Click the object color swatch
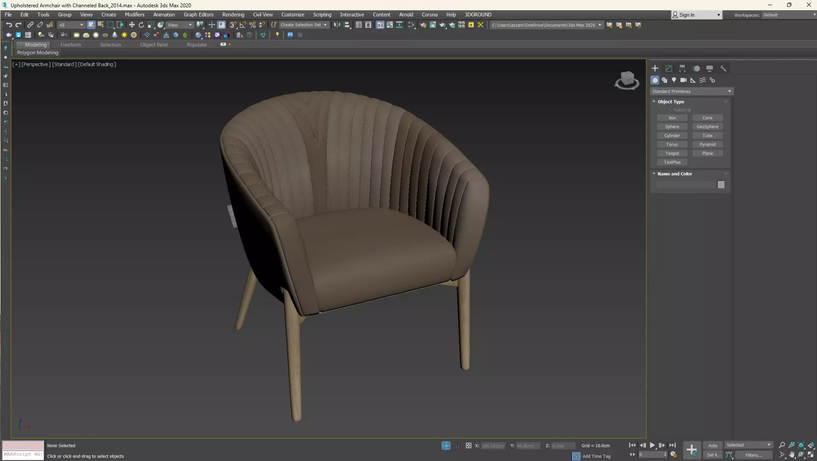This screenshot has width=817, height=461. 721,185
